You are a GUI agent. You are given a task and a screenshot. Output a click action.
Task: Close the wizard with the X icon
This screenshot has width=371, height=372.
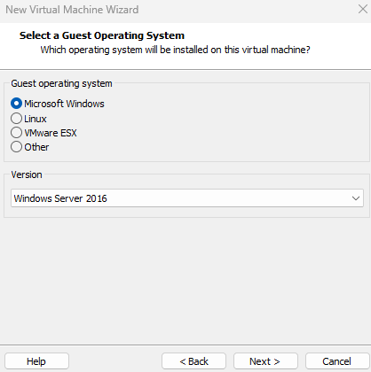pyautogui.click(x=363, y=9)
